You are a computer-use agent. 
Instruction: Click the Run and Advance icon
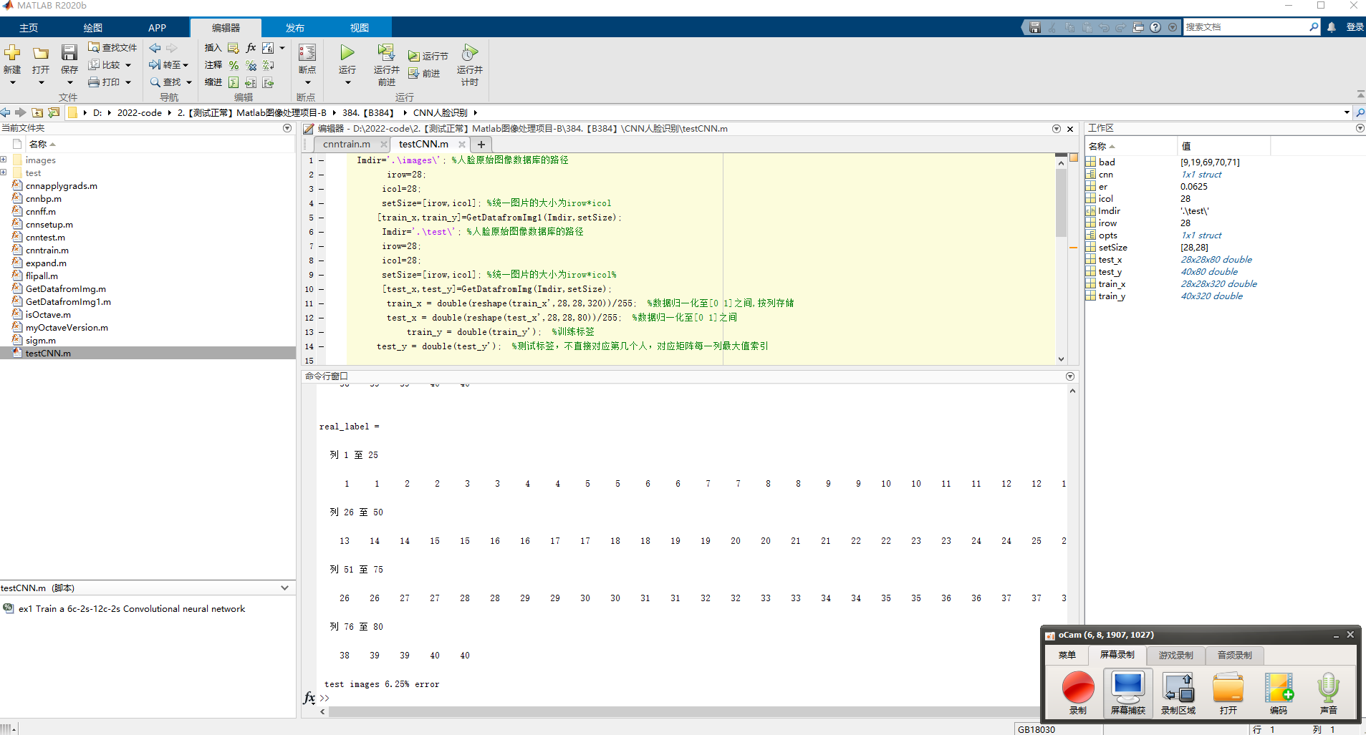coord(386,52)
